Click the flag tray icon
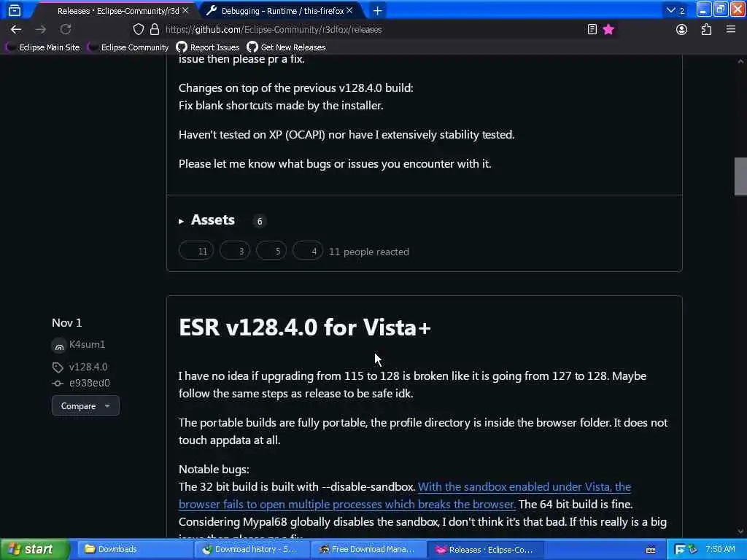 point(680,550)
